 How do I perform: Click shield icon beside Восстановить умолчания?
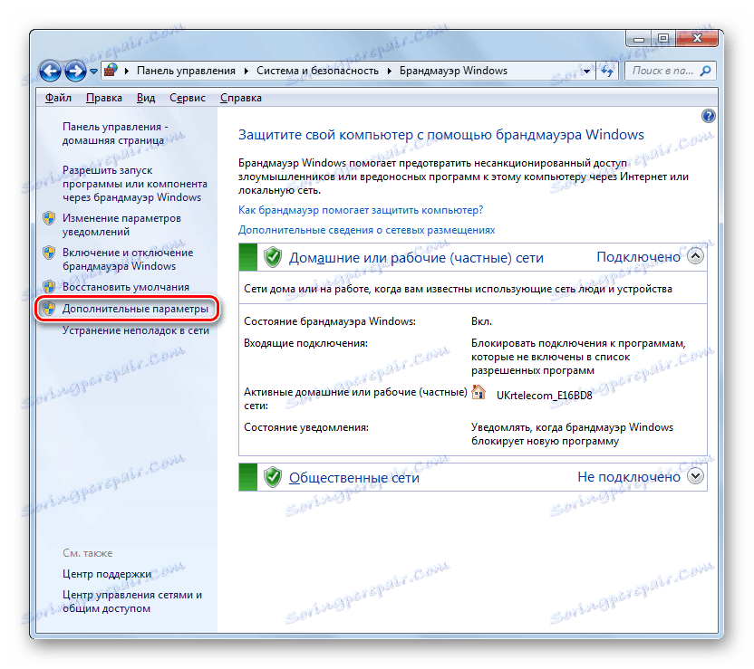coord(49,287)
